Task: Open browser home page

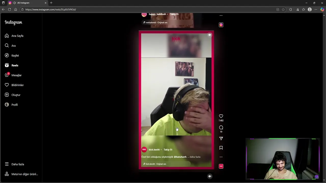Action: (x=16, y=9)
